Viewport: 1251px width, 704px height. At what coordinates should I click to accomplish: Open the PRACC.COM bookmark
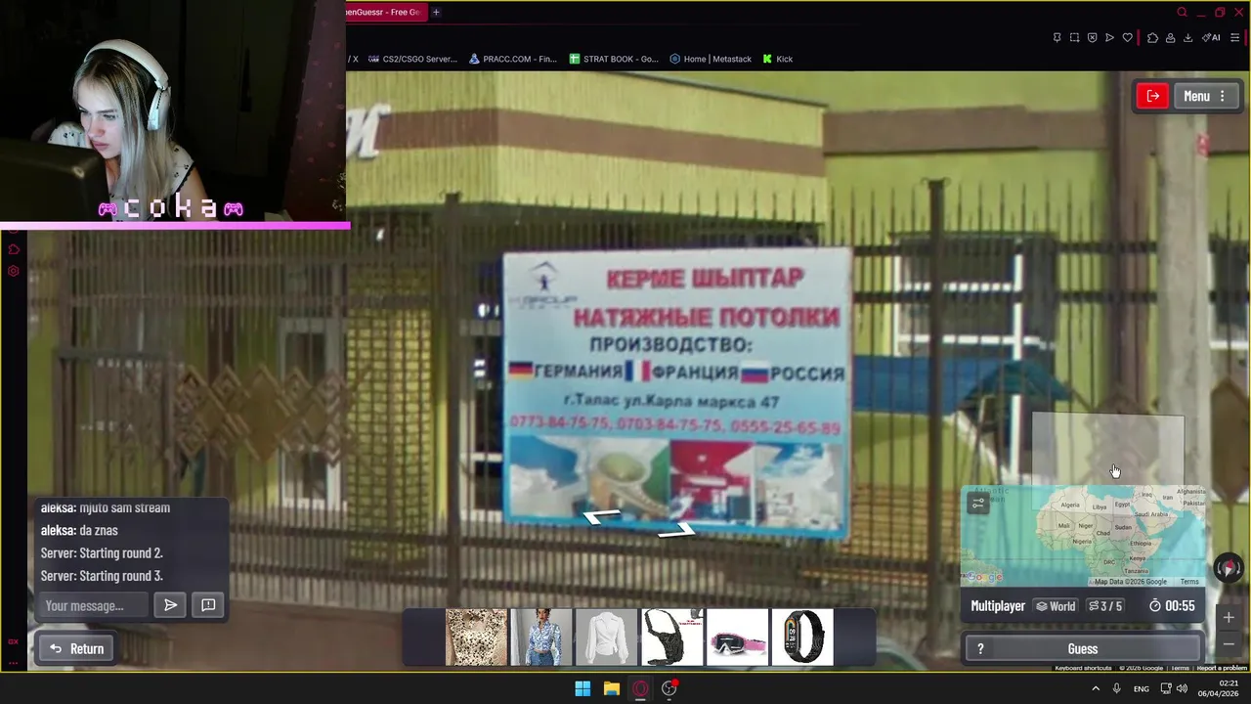click(x=512, y=59)
